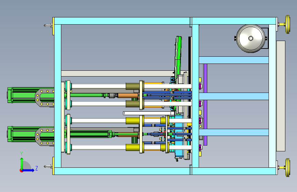Image resolution: width=297 pixels, height=192 pixels.
Task: Select the top-right yellow leveling foot
Action: point(287,24)
